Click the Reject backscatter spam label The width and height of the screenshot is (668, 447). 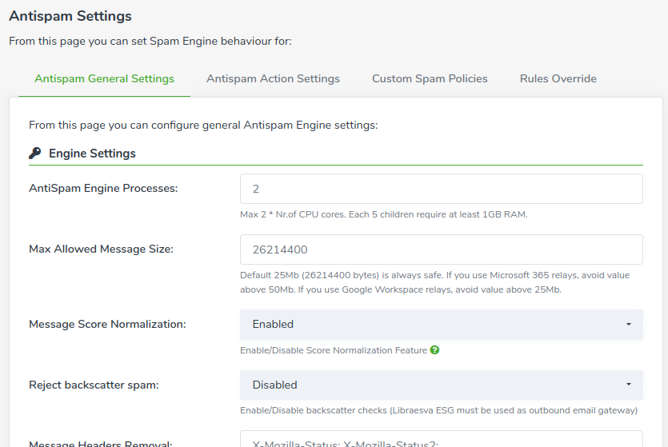94,385
